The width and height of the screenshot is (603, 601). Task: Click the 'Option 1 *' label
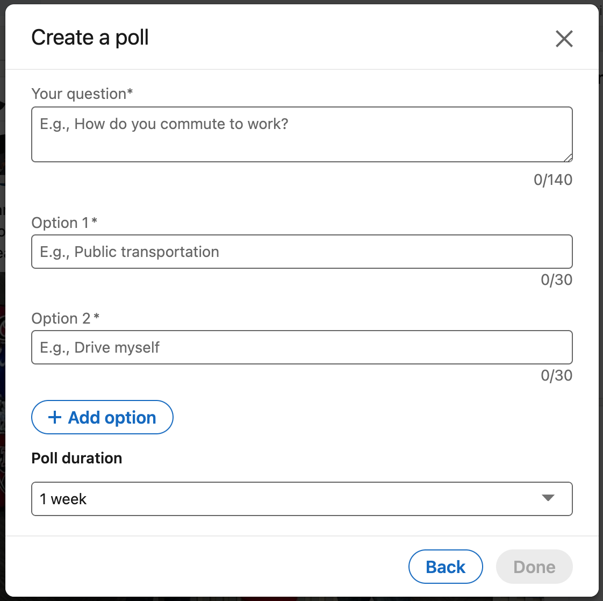tap(64, 223)
